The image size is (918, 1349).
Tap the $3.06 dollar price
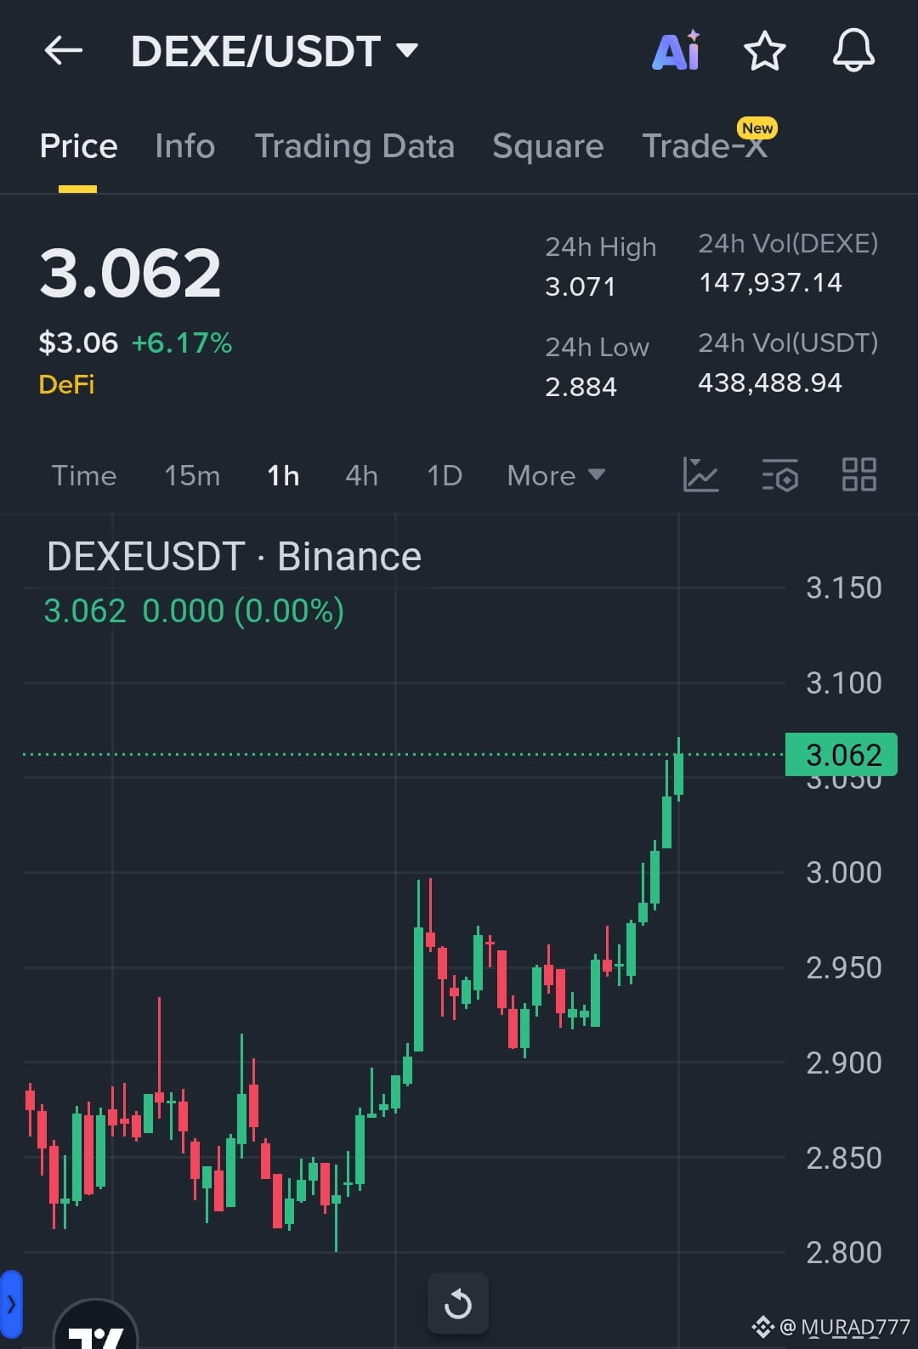(78, 343)
